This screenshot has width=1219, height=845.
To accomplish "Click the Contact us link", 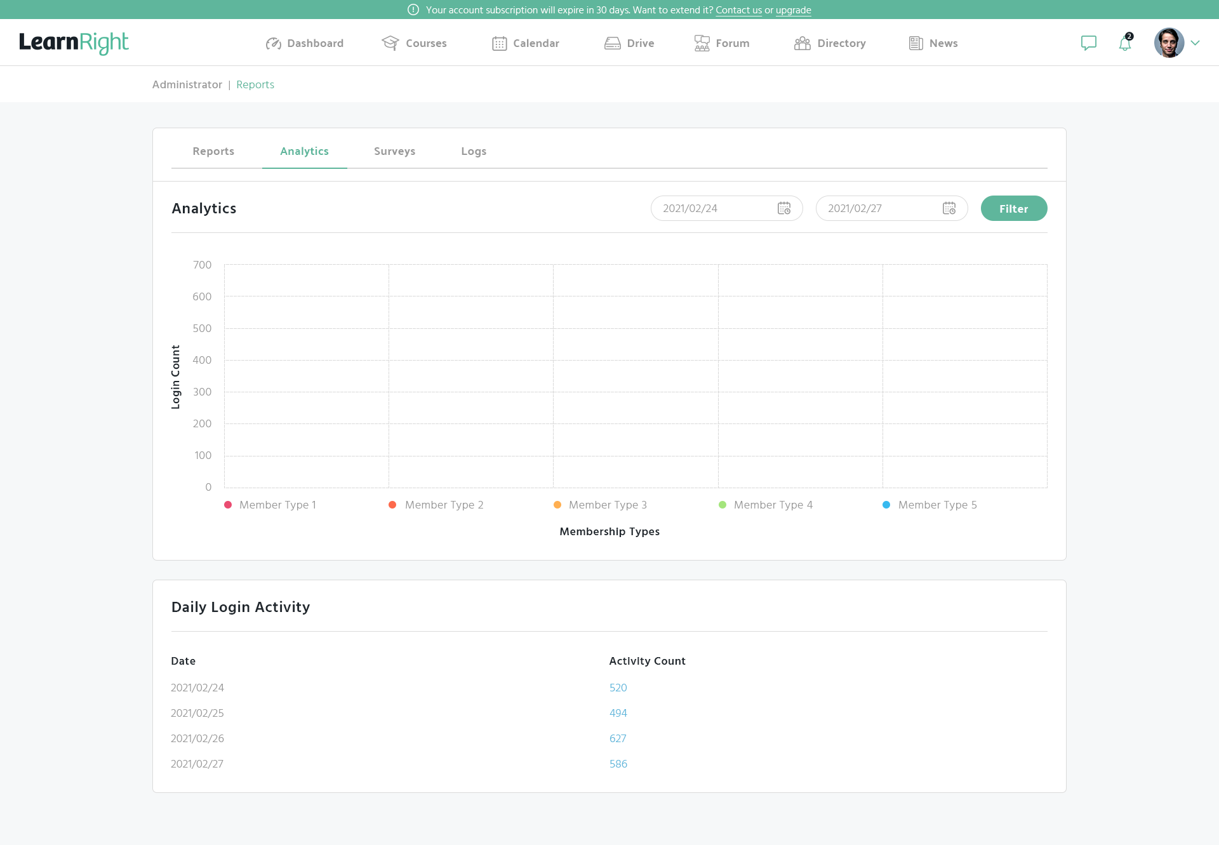I will (738, 10).
